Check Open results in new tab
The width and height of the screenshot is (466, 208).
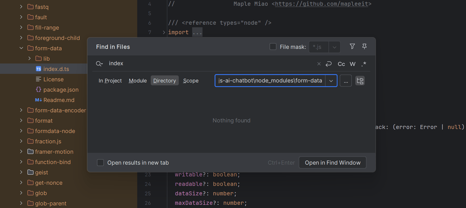(x=100, y=163)
